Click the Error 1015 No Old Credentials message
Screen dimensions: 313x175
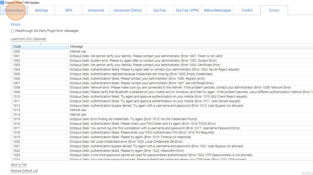pos(134,119)
